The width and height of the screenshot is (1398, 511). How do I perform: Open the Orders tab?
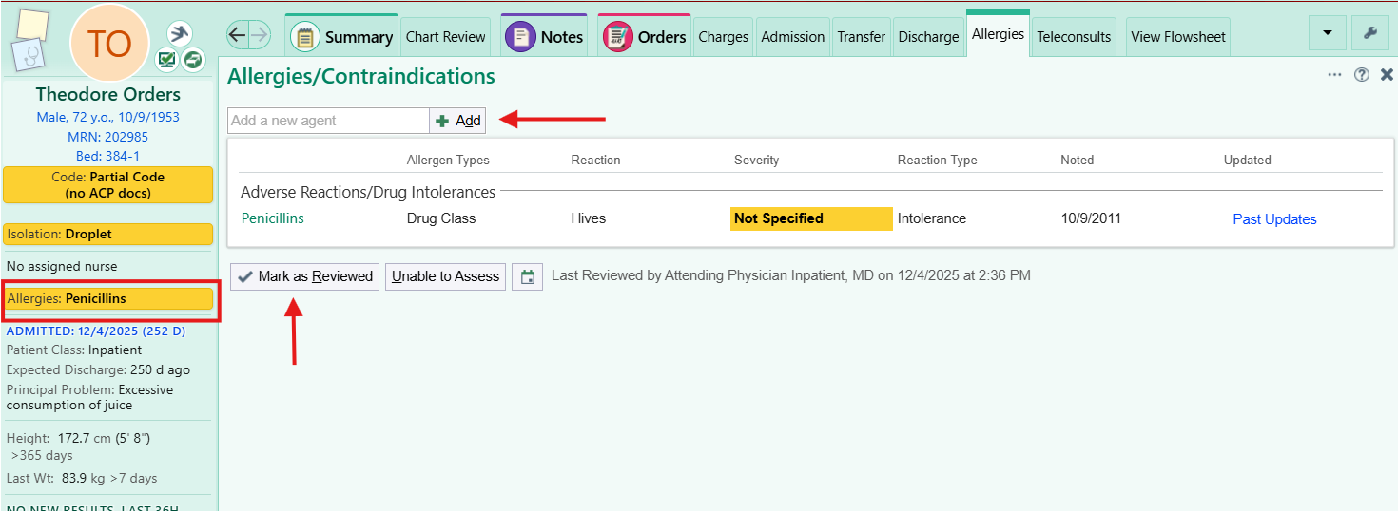(644, 36)
